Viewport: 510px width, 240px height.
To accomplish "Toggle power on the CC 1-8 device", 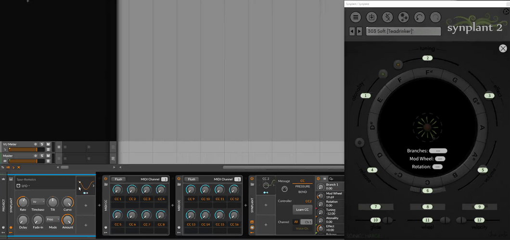I will (x=106, y=179).
